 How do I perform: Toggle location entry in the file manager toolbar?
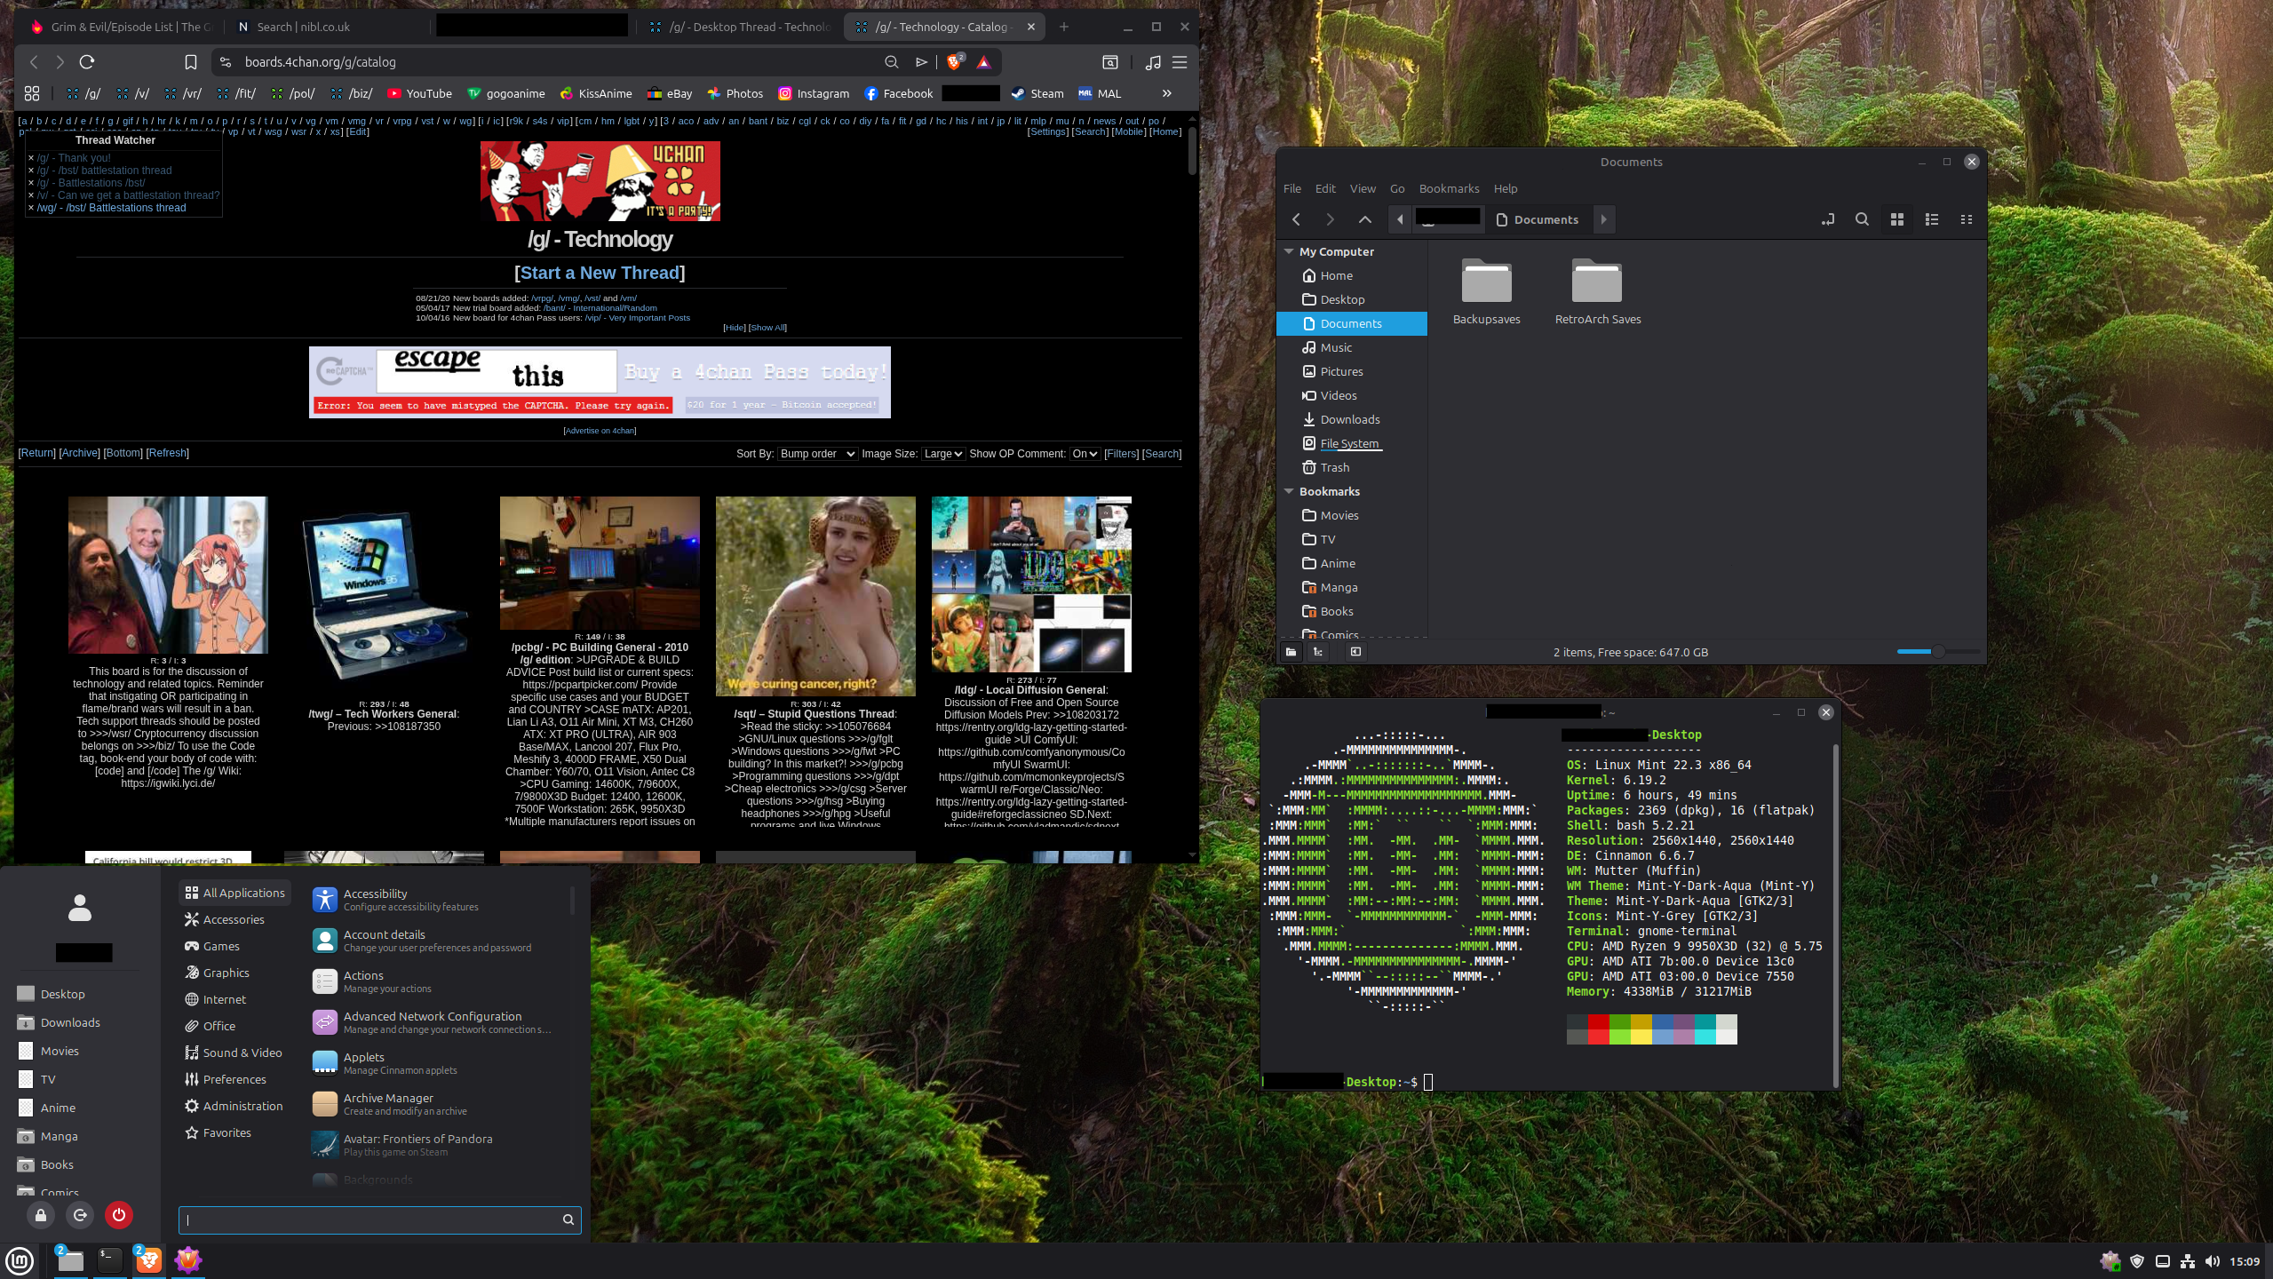coord(1827,219)
